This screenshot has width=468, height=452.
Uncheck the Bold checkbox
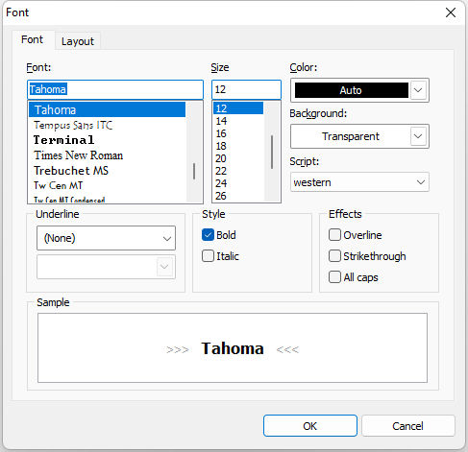coord(208,235)
